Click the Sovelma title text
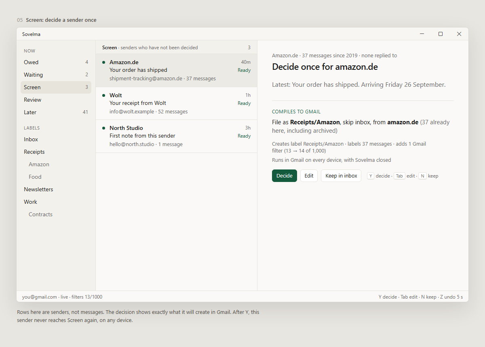485x347 pixels. pos(31,34)
